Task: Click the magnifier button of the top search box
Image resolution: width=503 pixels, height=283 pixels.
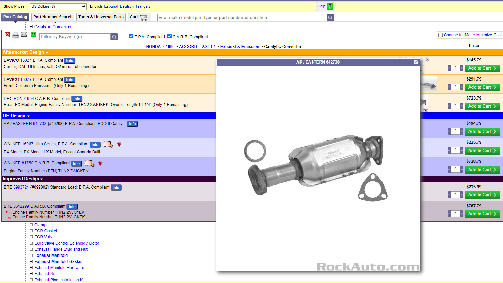Action: pos(330,18)
